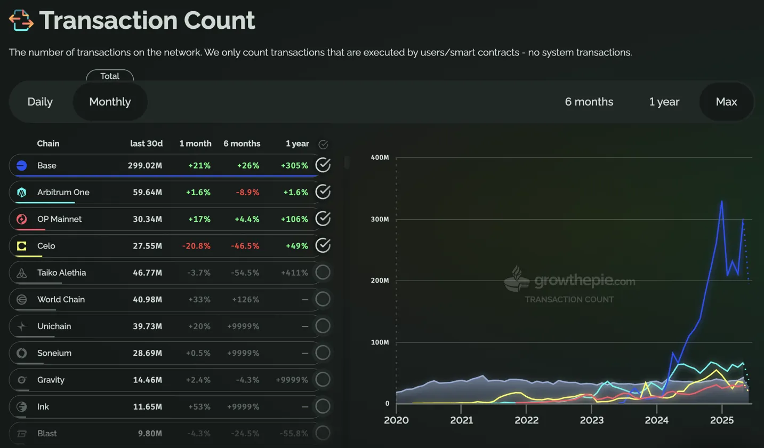The height and width of the screenshot is (448, 764).
Task: Uncheck the Celo chain selection
Action: pos(323,245)
